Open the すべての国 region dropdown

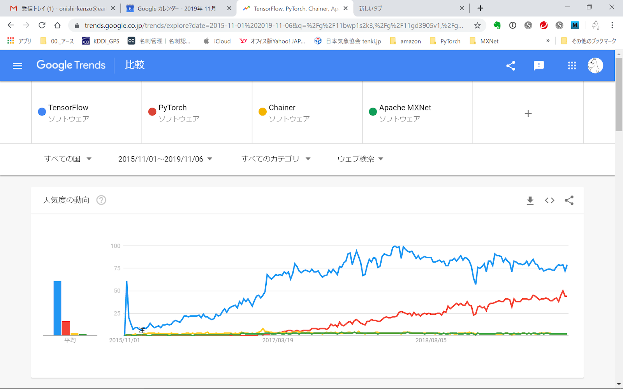pyautogui.click(x=68, y=159)
